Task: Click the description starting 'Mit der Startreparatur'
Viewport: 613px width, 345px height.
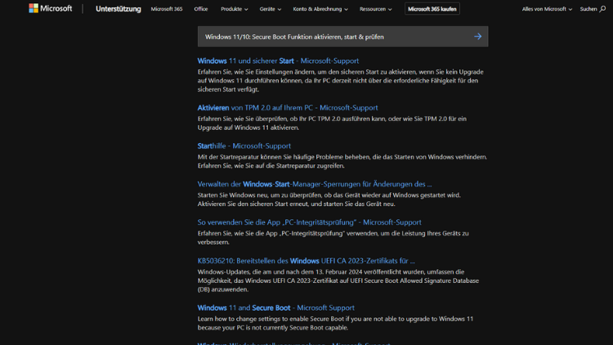Action: coord(342,161)
